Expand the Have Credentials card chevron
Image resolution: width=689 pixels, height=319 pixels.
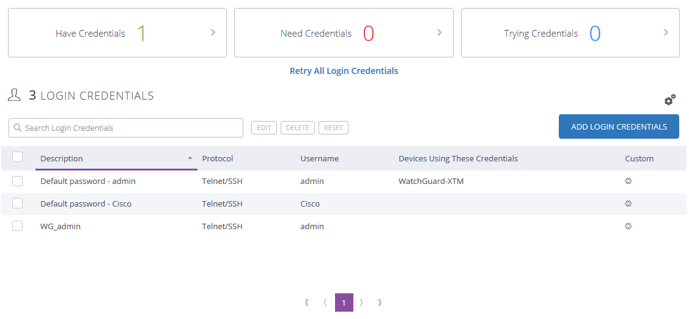pyautogui.click(x=213, y=33)
